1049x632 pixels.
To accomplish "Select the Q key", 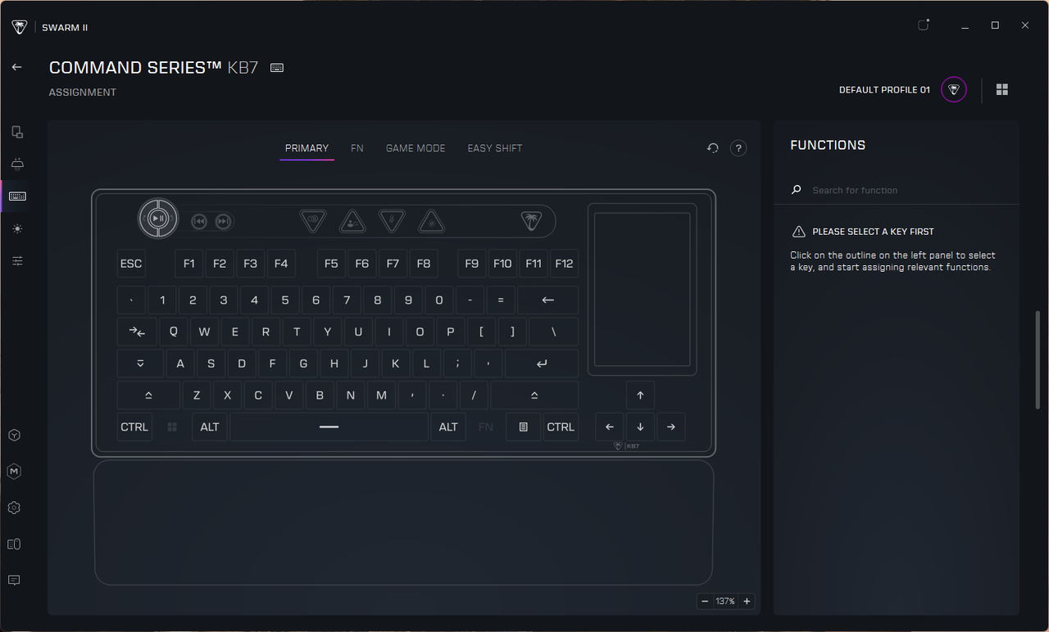I will pos(174,332).
